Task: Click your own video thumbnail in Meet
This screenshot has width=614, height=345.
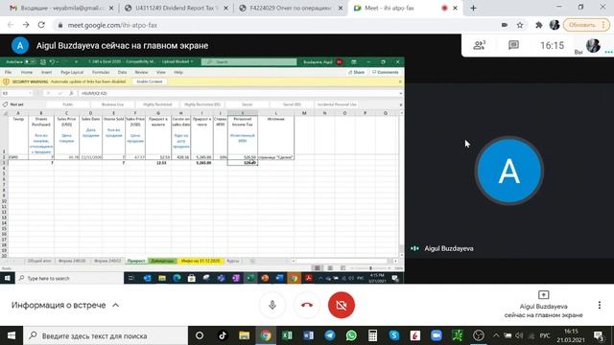Action: [593, 45]
